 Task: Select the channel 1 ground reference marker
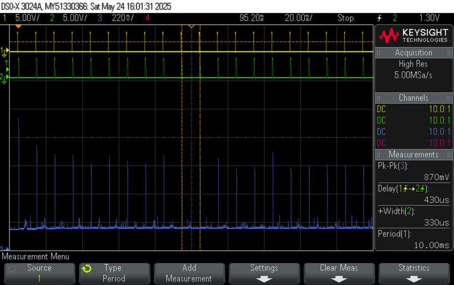pos(5,51)
